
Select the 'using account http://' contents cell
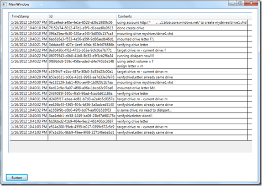[182, 22]
